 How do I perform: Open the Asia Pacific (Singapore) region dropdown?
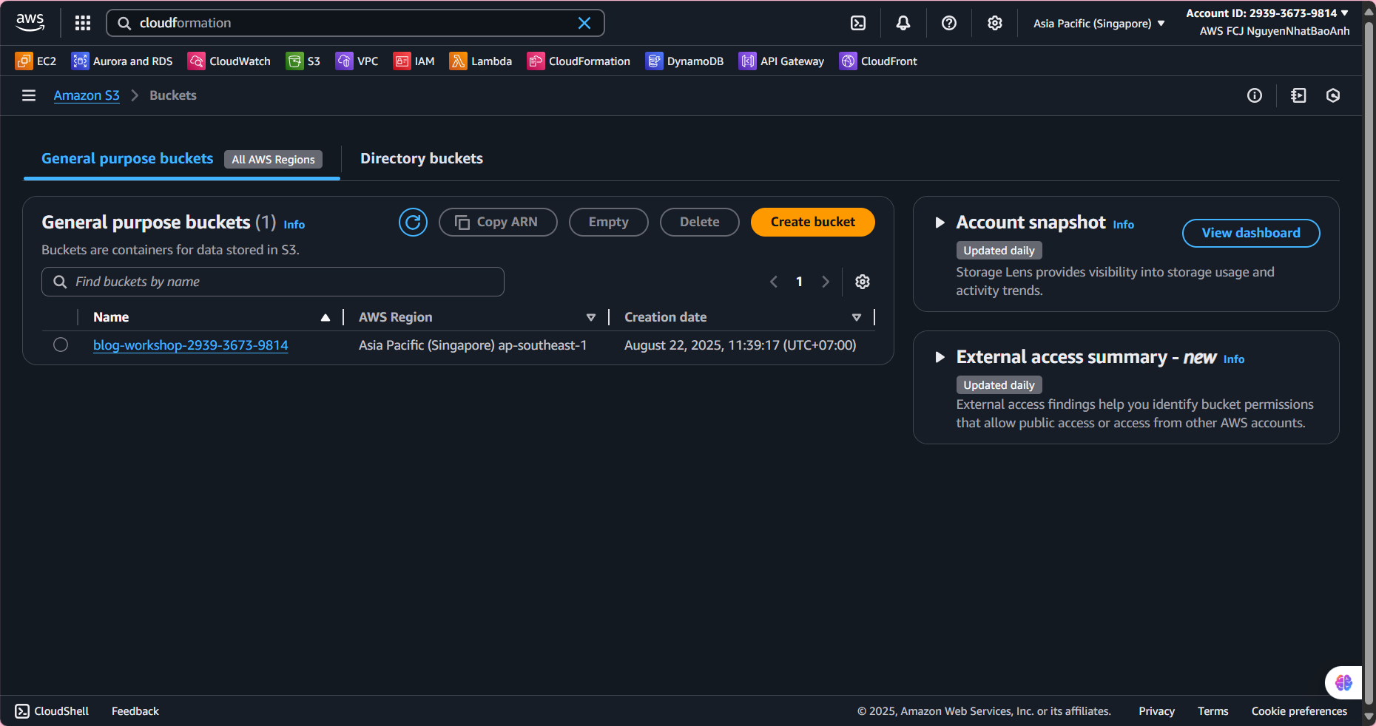pyautogui.click(x=1099, y=24)
